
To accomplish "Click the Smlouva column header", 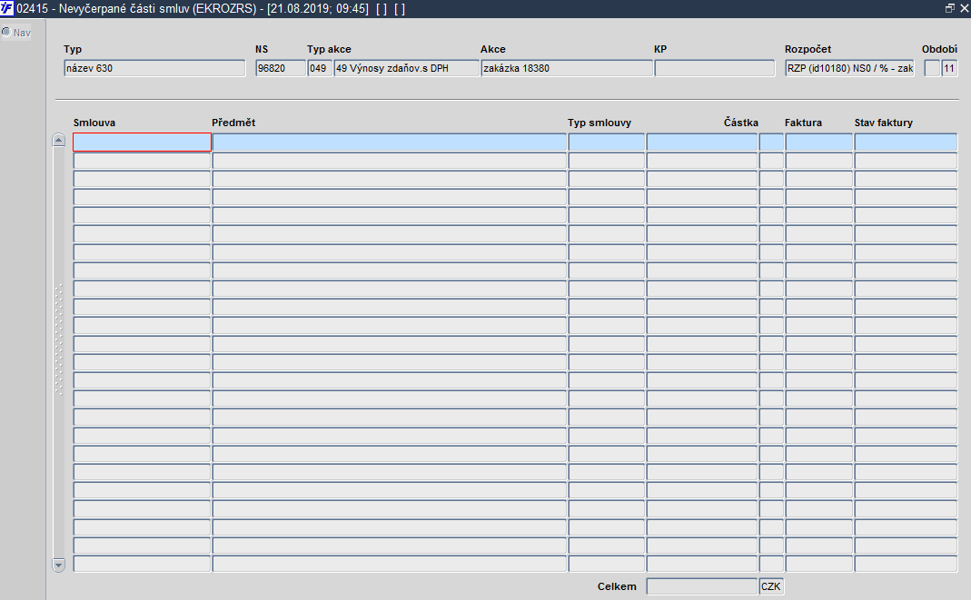I will [x=94, y=123].
